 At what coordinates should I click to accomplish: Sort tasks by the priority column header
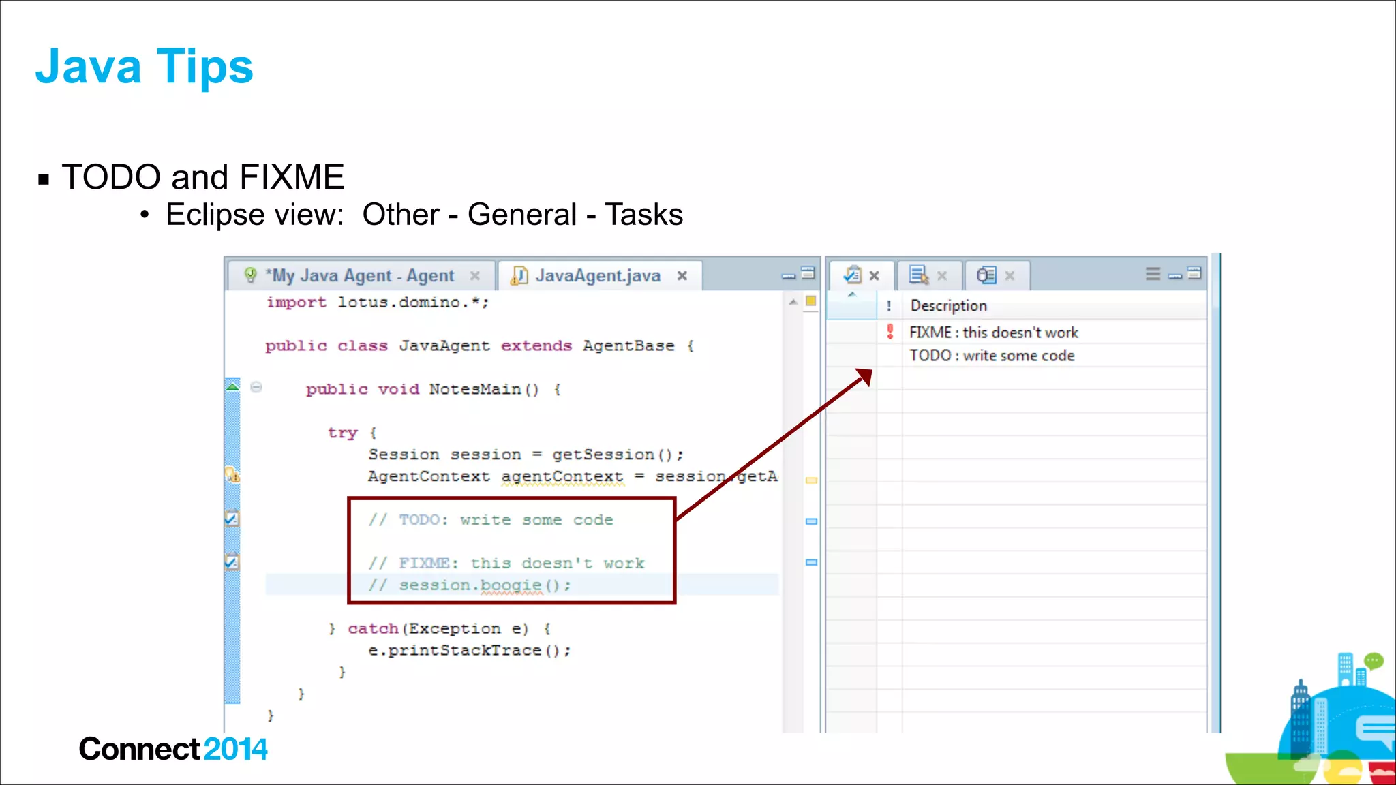889,306
